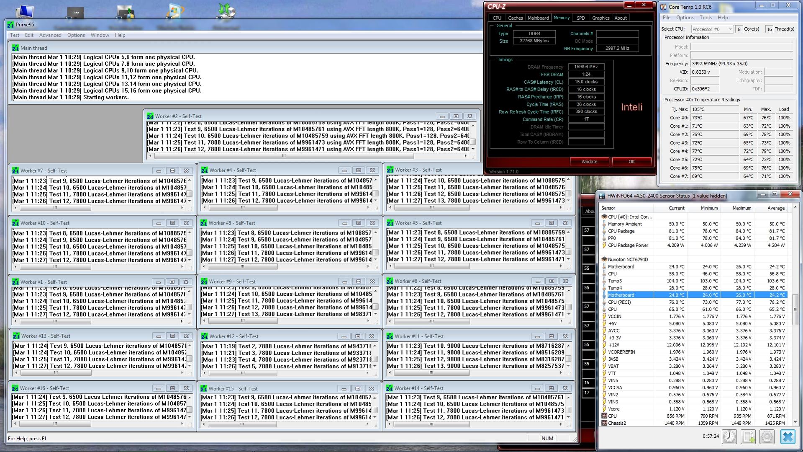
Task: Click the Vcore voltage bolt icon
Action: coord(604,409)
